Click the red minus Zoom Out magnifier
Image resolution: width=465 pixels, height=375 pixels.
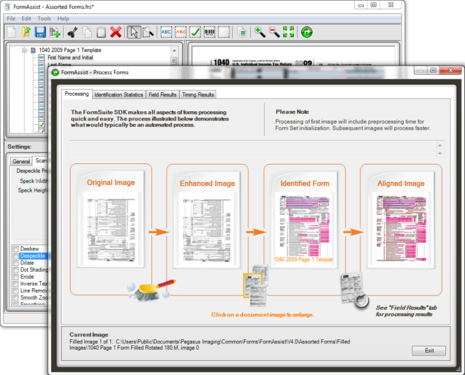pyautogui.click(x=274, y=32)
